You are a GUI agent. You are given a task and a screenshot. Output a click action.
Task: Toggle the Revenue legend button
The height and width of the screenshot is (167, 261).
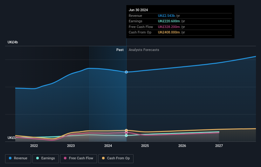[x=18, y=158]
